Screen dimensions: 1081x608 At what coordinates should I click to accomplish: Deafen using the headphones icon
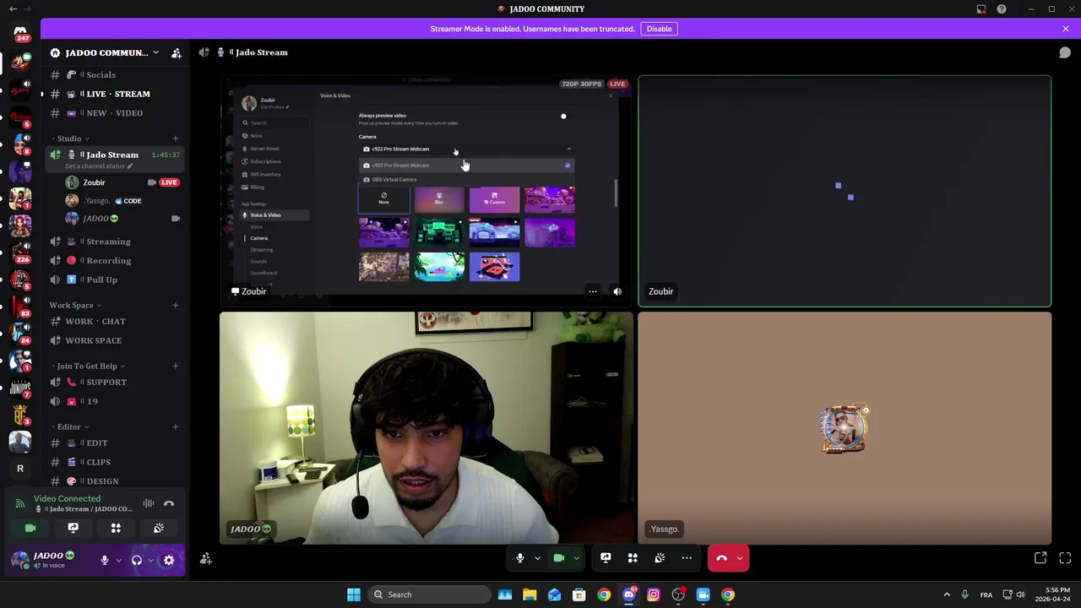[x=137, y=560]
